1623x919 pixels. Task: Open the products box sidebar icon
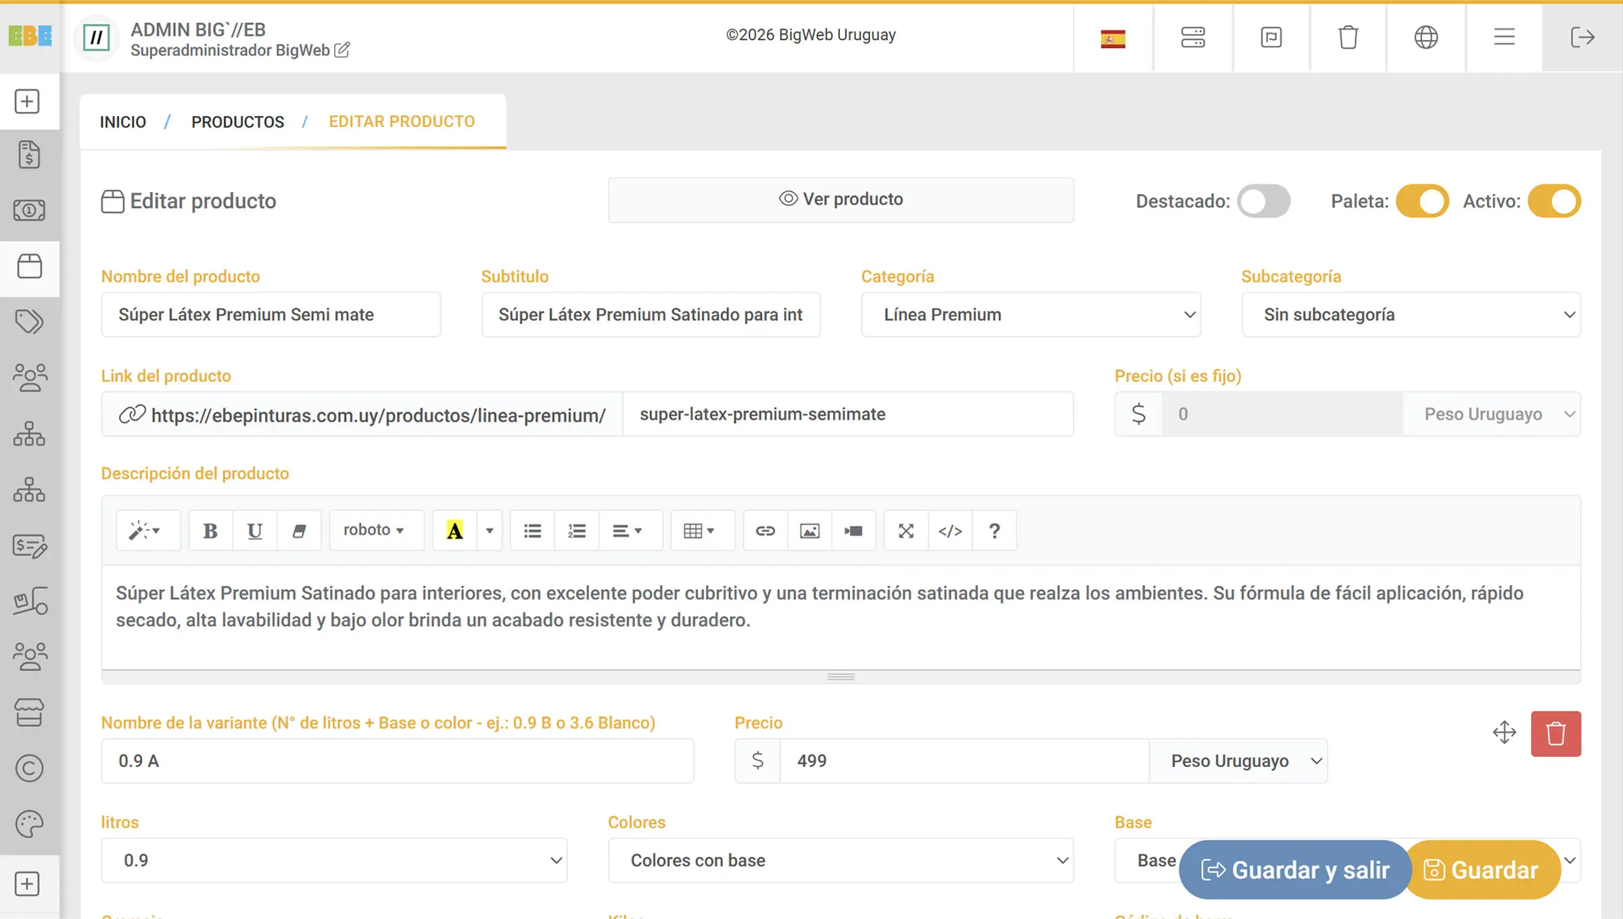(x=29, y=266)
